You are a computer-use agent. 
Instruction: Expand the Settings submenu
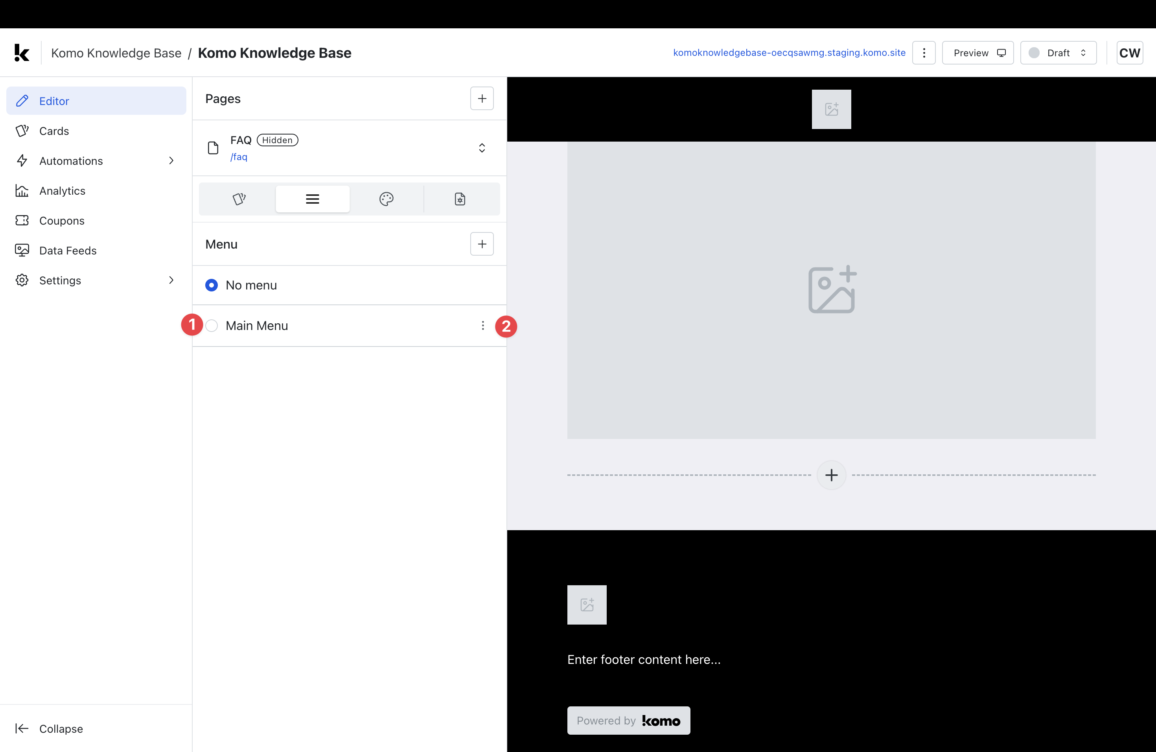[x=171, y=280]
